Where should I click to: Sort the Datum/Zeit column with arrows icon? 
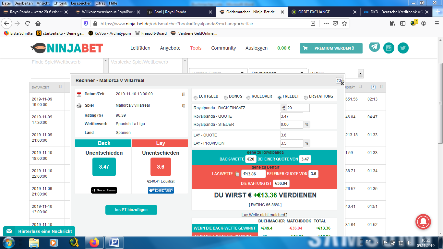click(x=60, y=87)
